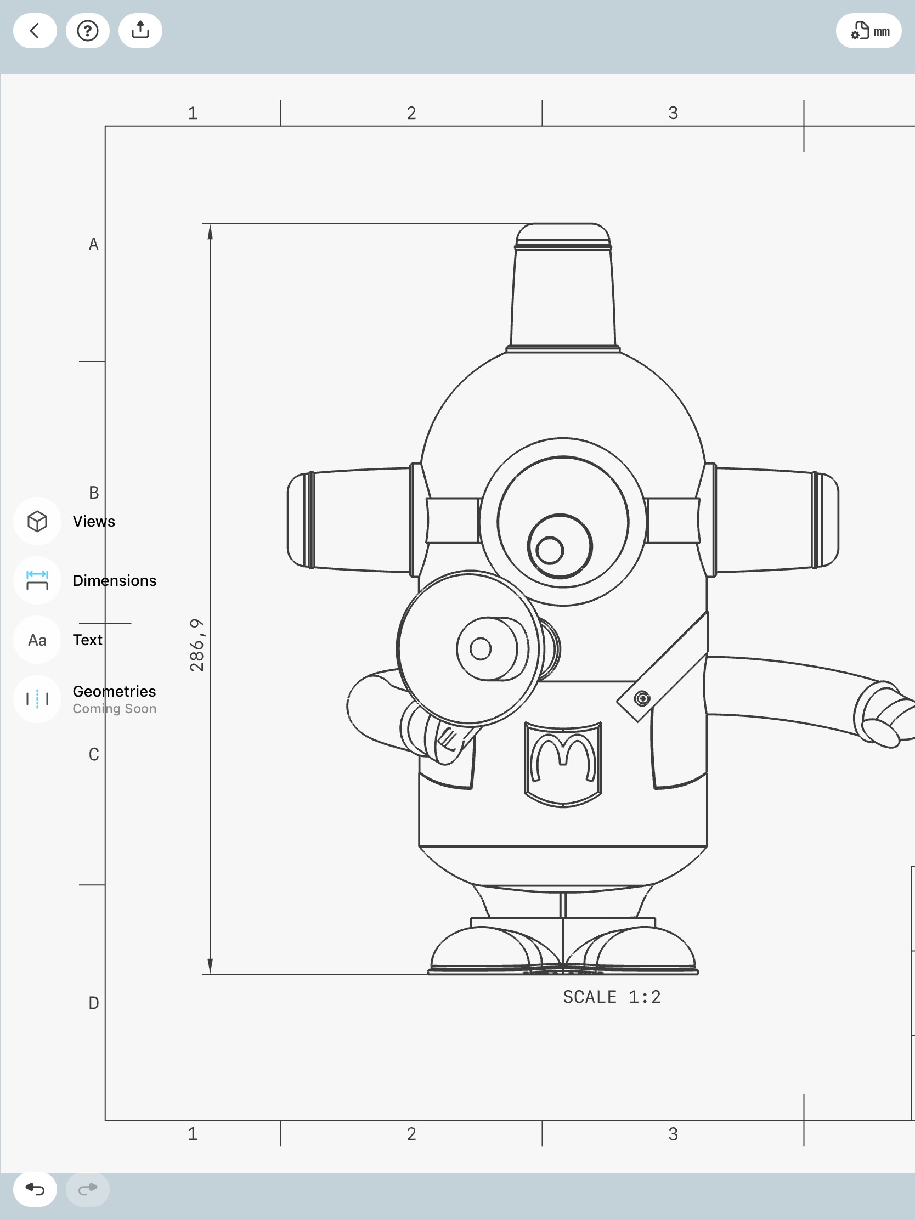Select the Dimensions tool icon

pyautogui.click(x=37, y=580)
